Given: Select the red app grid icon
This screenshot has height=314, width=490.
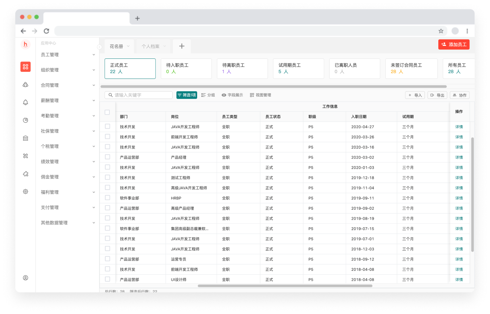Looking at the screenshot, I should point(26,67).
